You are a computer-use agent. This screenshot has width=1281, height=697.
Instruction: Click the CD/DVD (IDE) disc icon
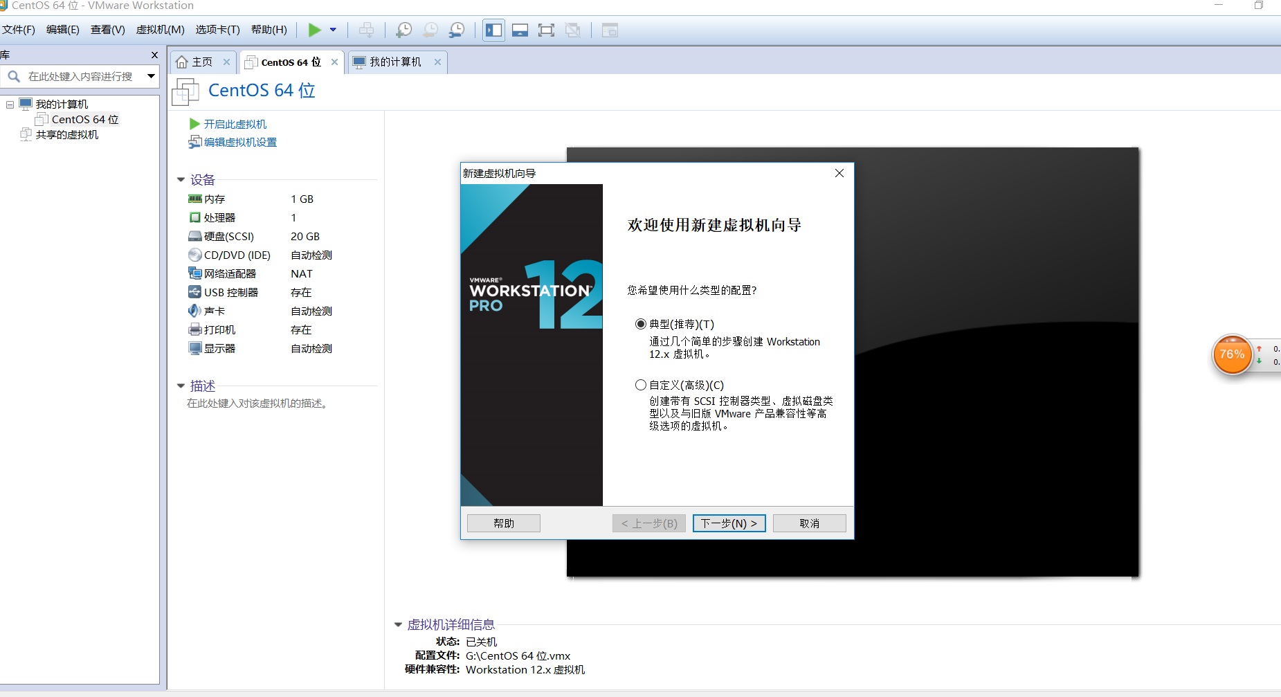coord(195,255)
